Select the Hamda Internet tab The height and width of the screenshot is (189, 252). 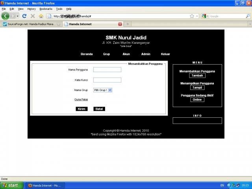pos(93,24)
